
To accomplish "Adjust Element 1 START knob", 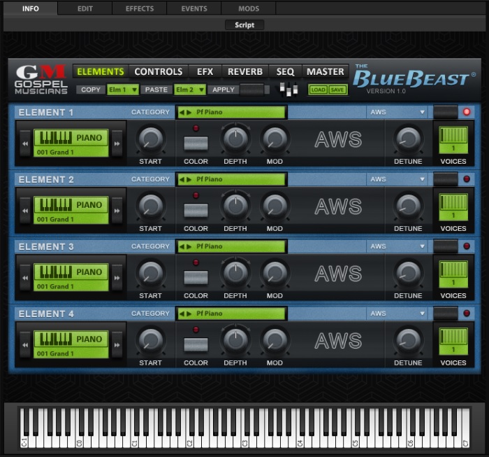I will pos(151,139).
